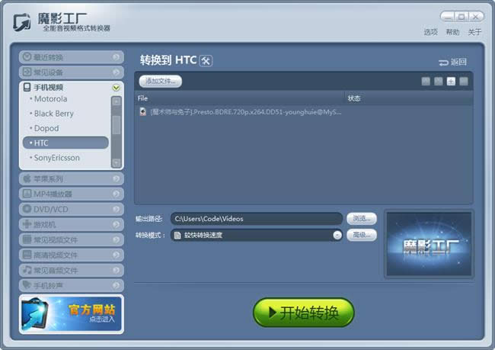
Task: Select Dopod in the phone list
Action: pyautogui.click(x=46, y=128)
